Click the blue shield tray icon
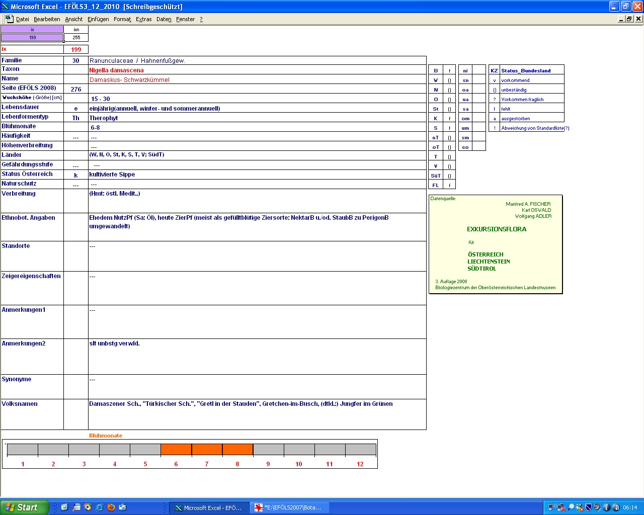This screenshot has height=515, width=644. tap(589, 507)
